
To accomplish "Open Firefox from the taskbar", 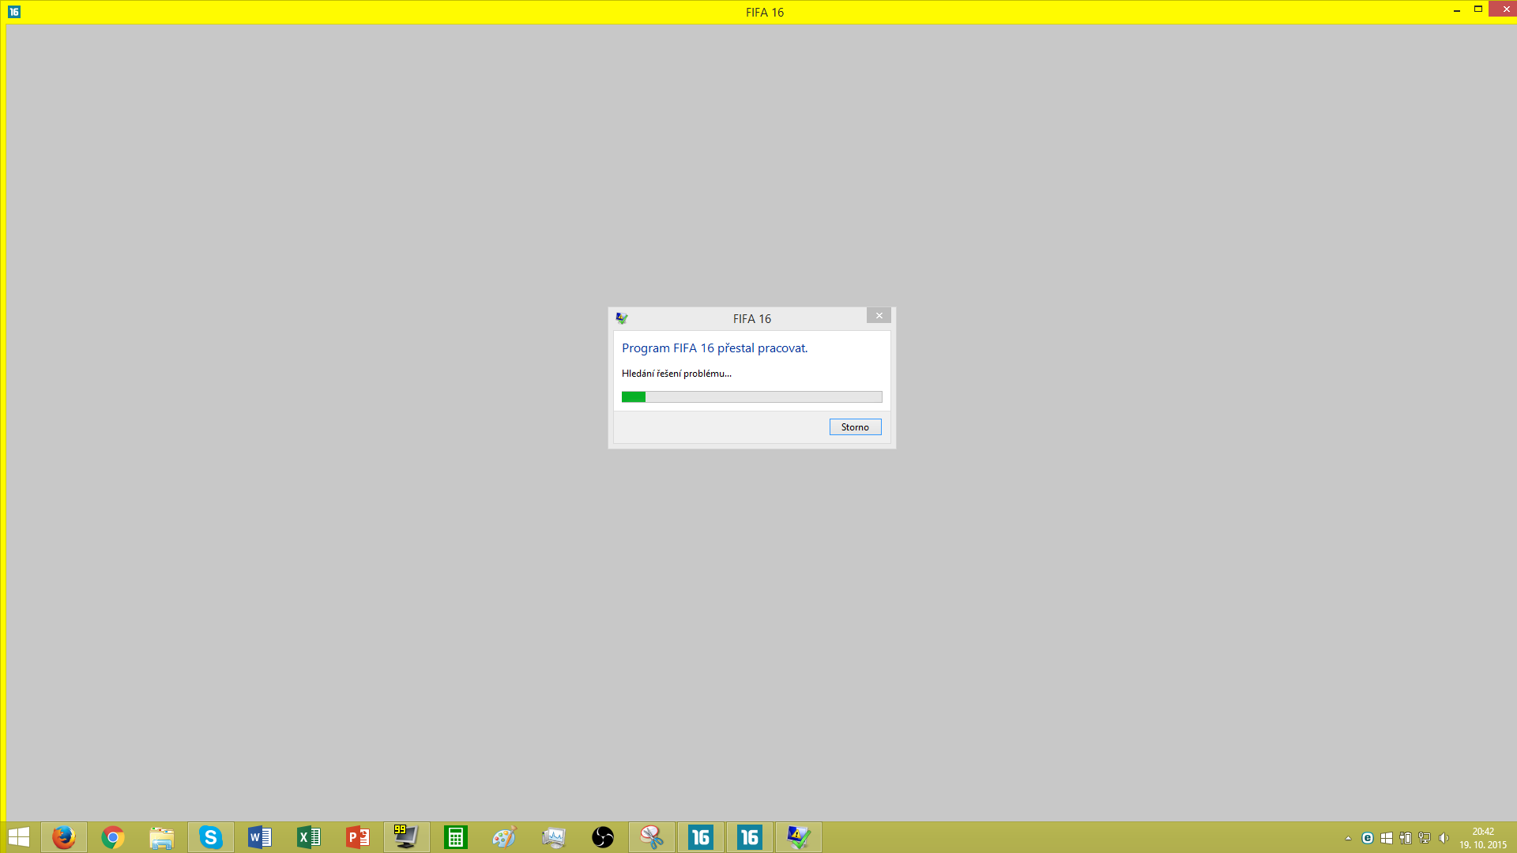I will (x=64, y=837).
